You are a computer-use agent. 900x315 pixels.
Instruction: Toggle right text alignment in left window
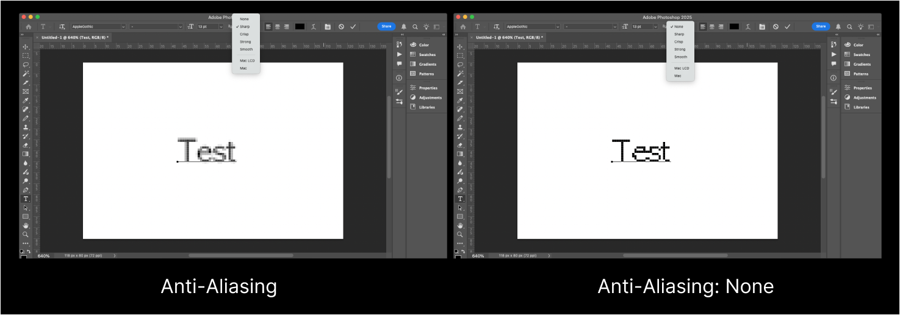pyautogui.click(x=286, y=27)
